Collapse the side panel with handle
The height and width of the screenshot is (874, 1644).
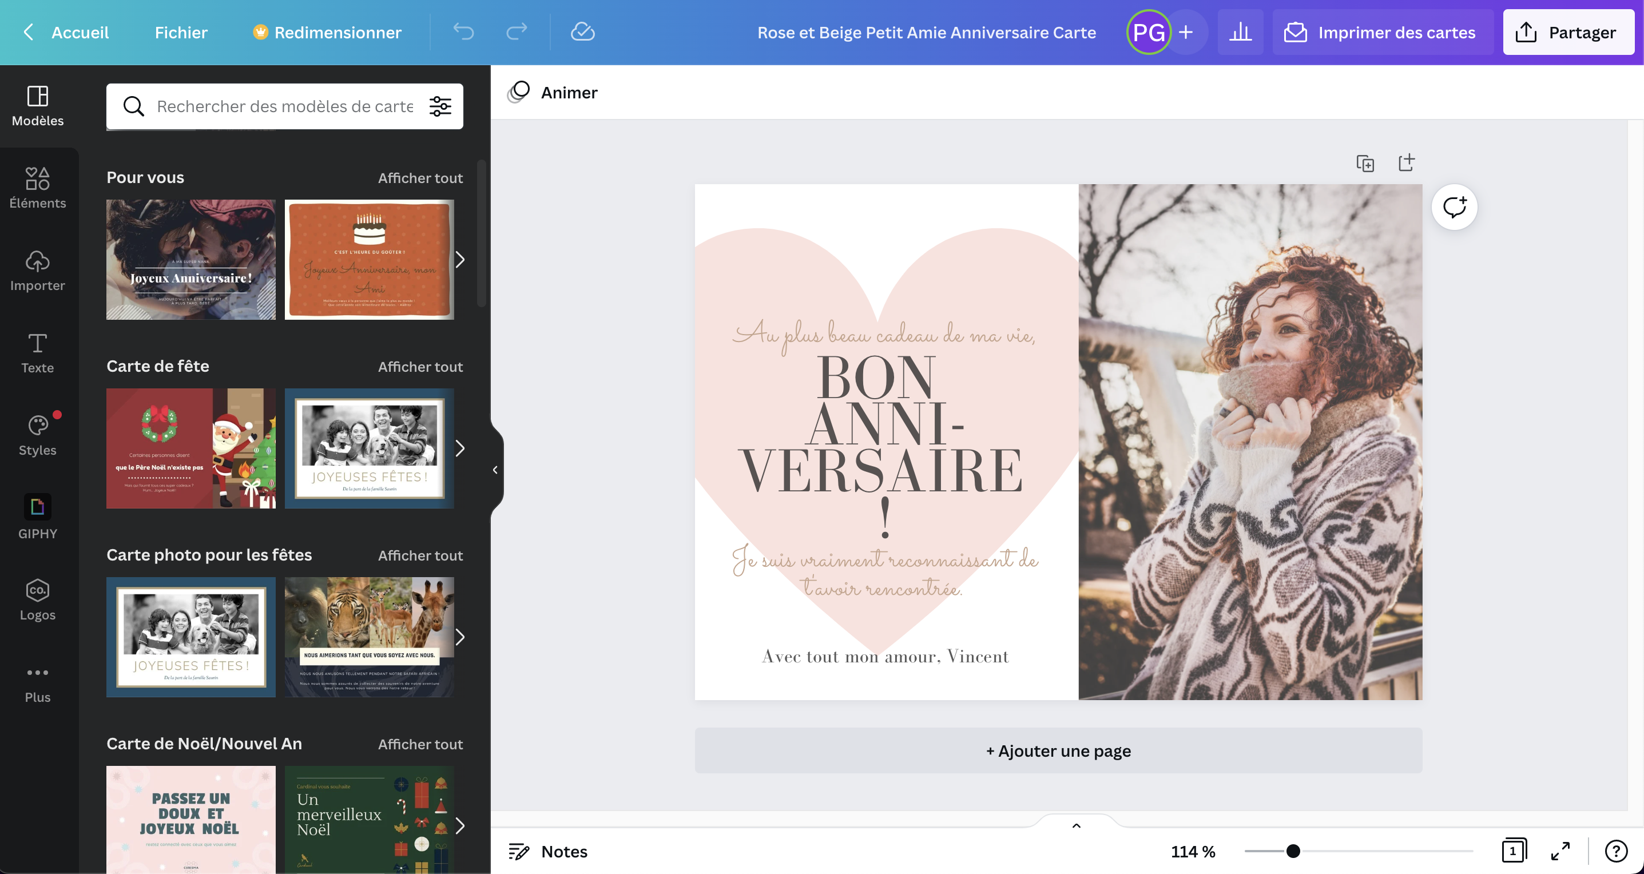(x=496, y=470)
